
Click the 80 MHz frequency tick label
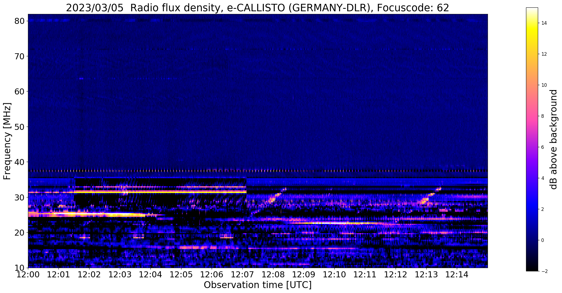tap(20, 21)
